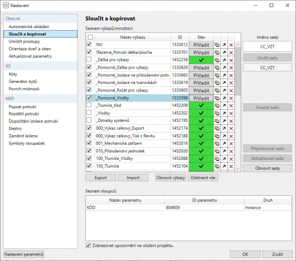Image resolution: width=296 pixels, height=261 pixels.
Task: Click the Export button
Action: (101, 178)
